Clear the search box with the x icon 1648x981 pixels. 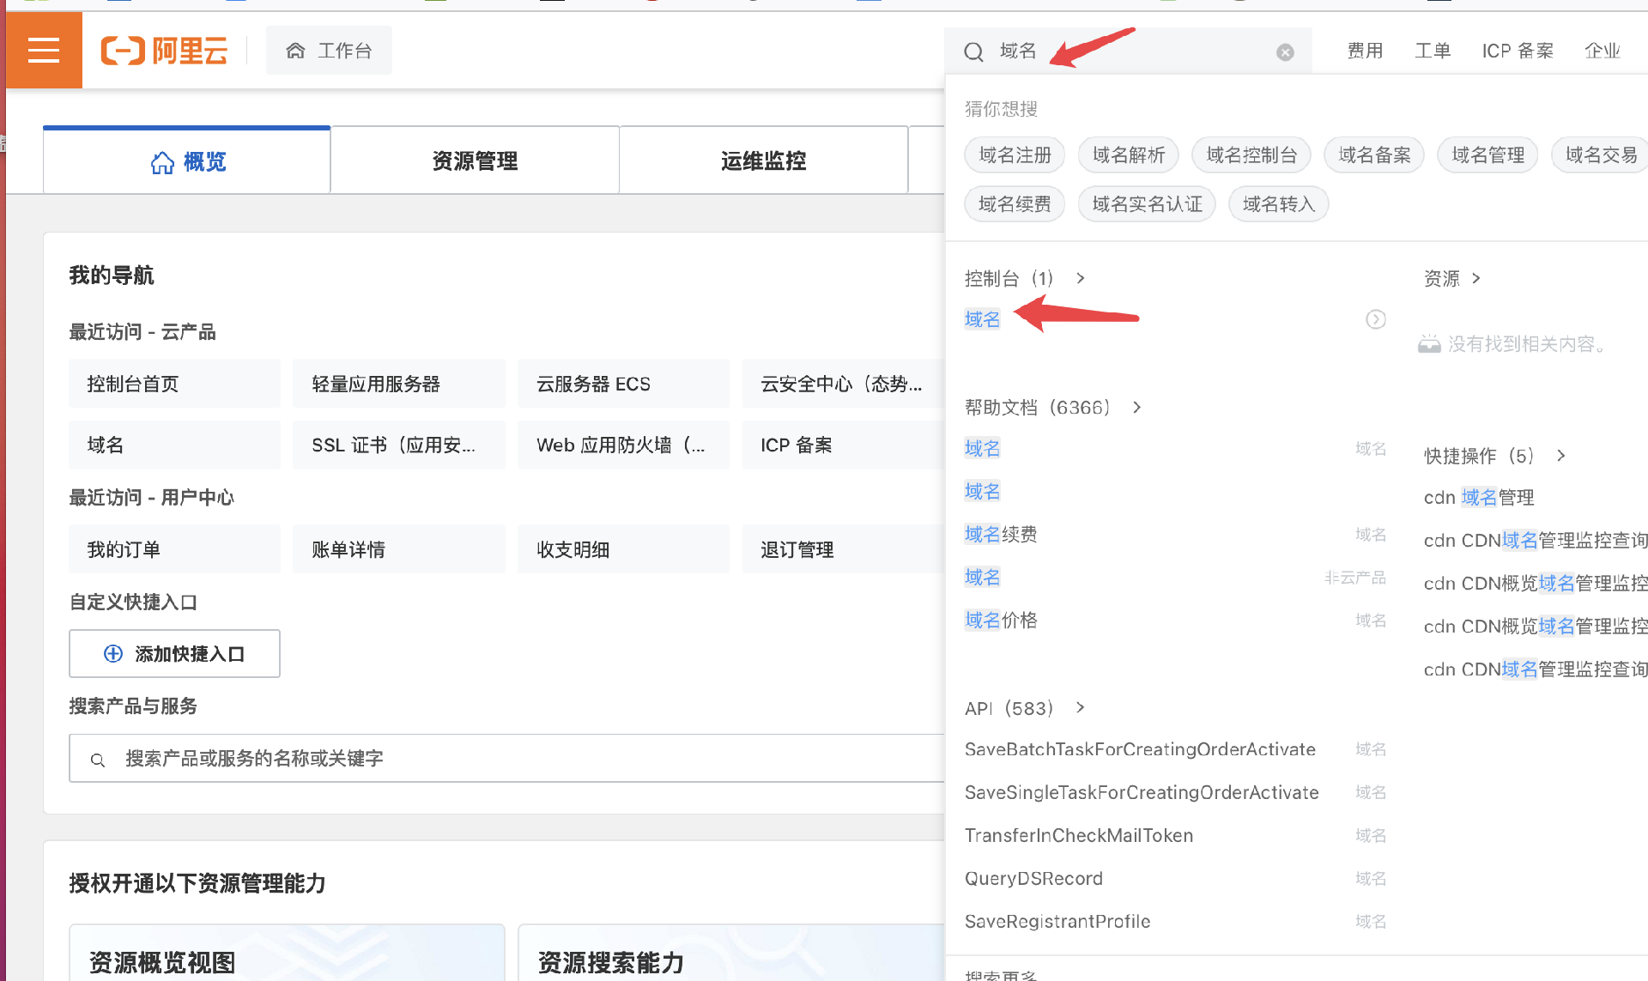[x=1285, y=52]
